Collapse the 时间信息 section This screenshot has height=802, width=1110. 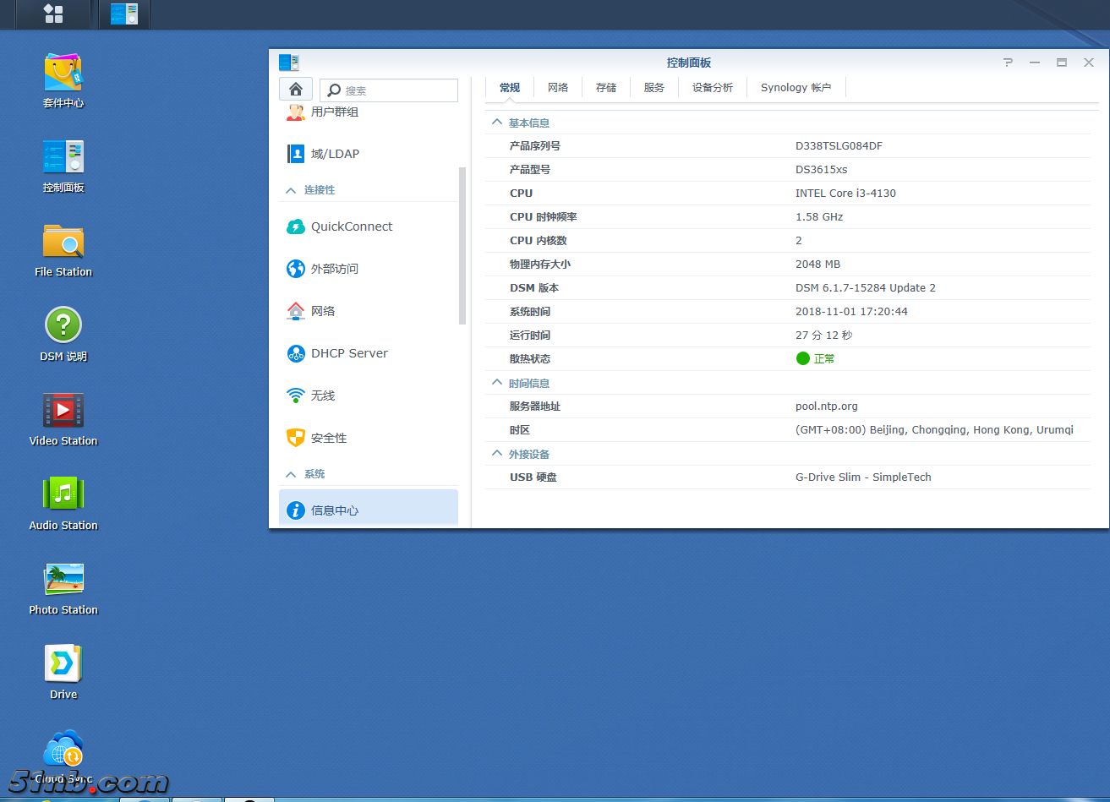pyautogui.click(x=497, y=383)
